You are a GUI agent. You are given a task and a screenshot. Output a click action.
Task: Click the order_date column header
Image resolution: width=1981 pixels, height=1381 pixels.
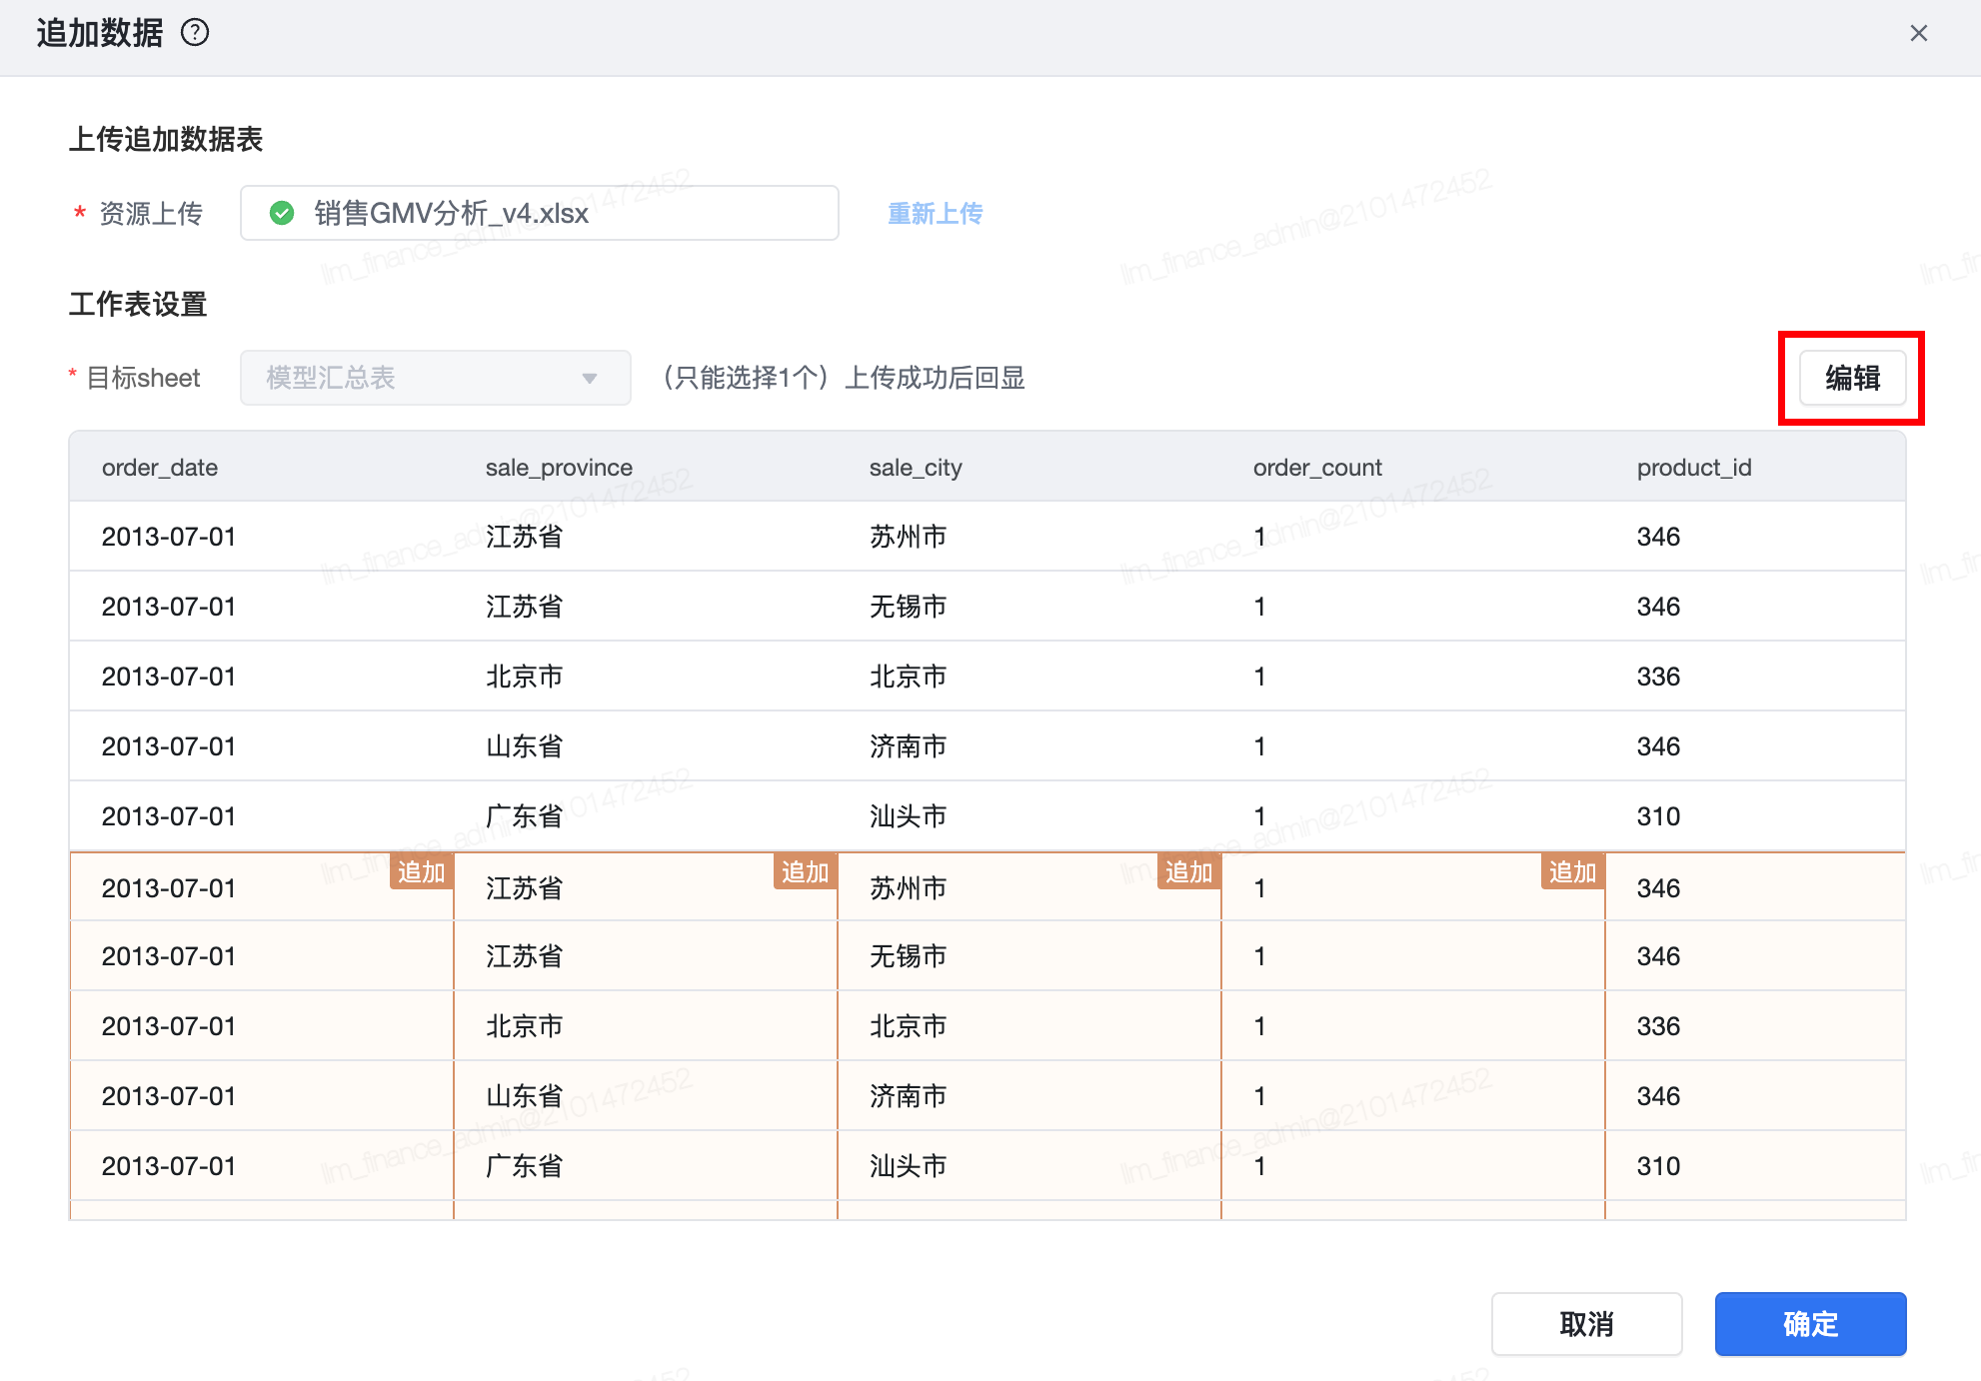tap(160, 468)
